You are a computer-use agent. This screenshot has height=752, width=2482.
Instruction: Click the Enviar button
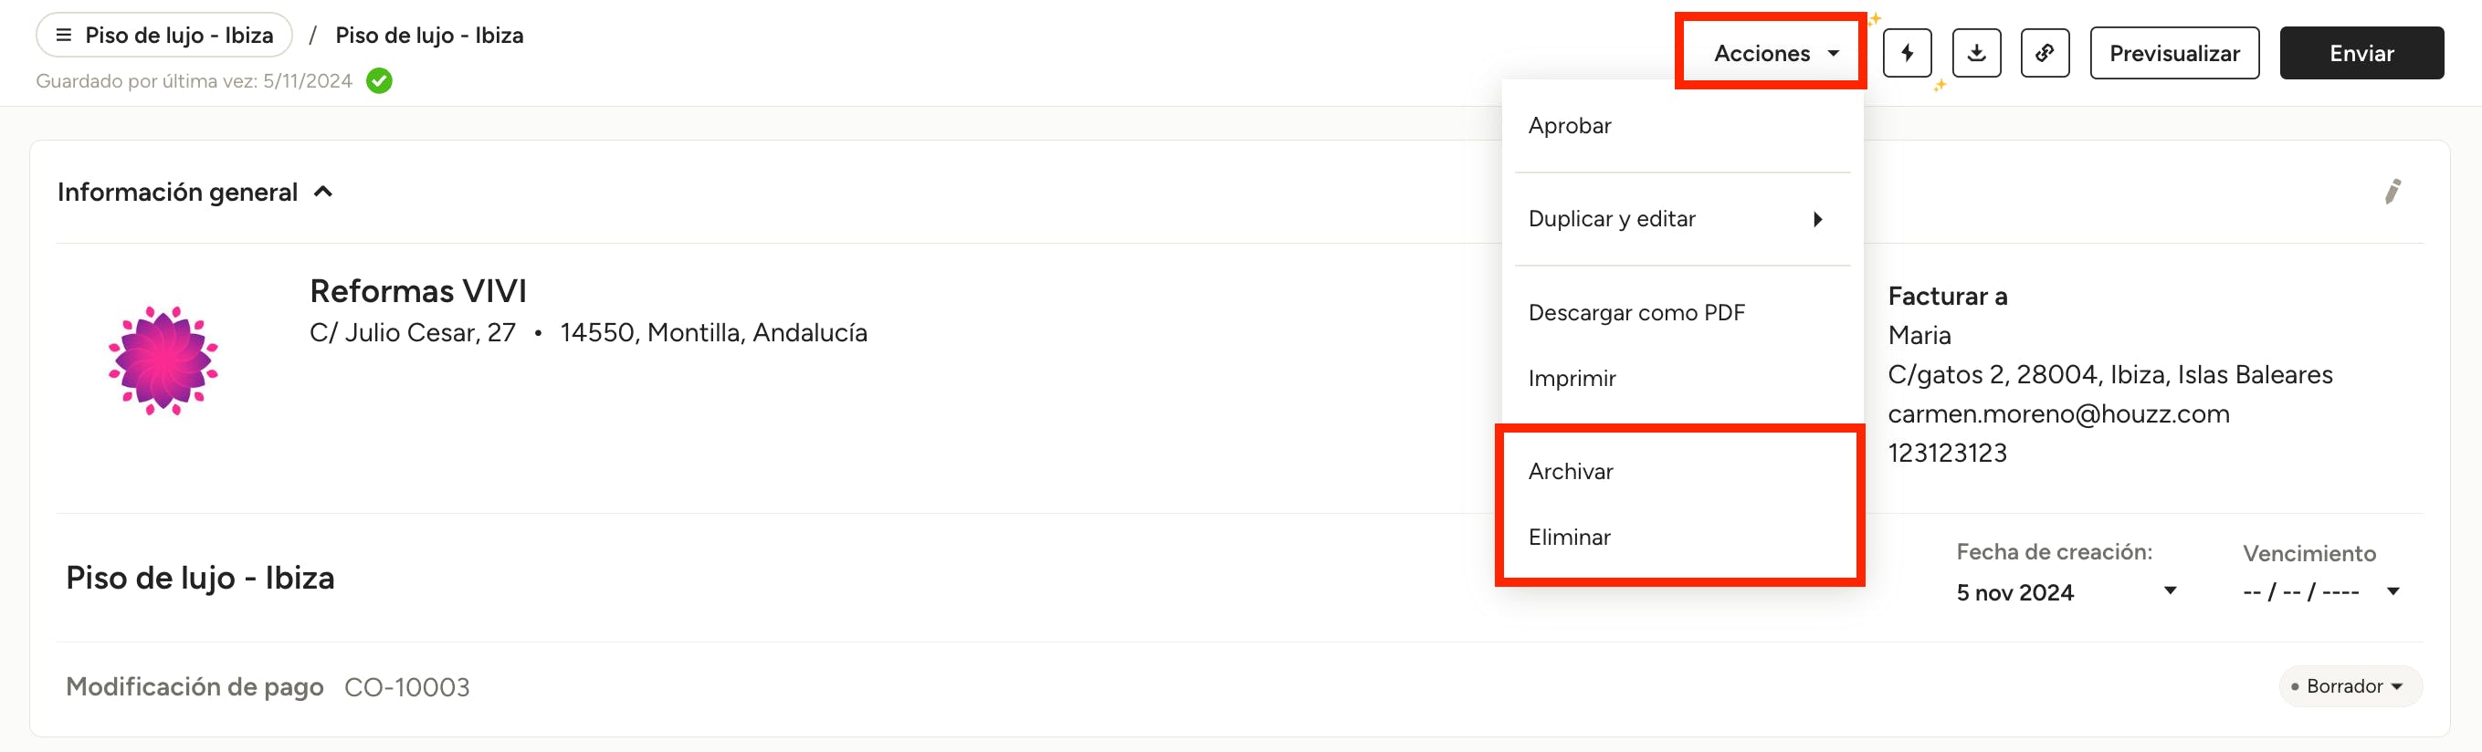point(2361,53)
